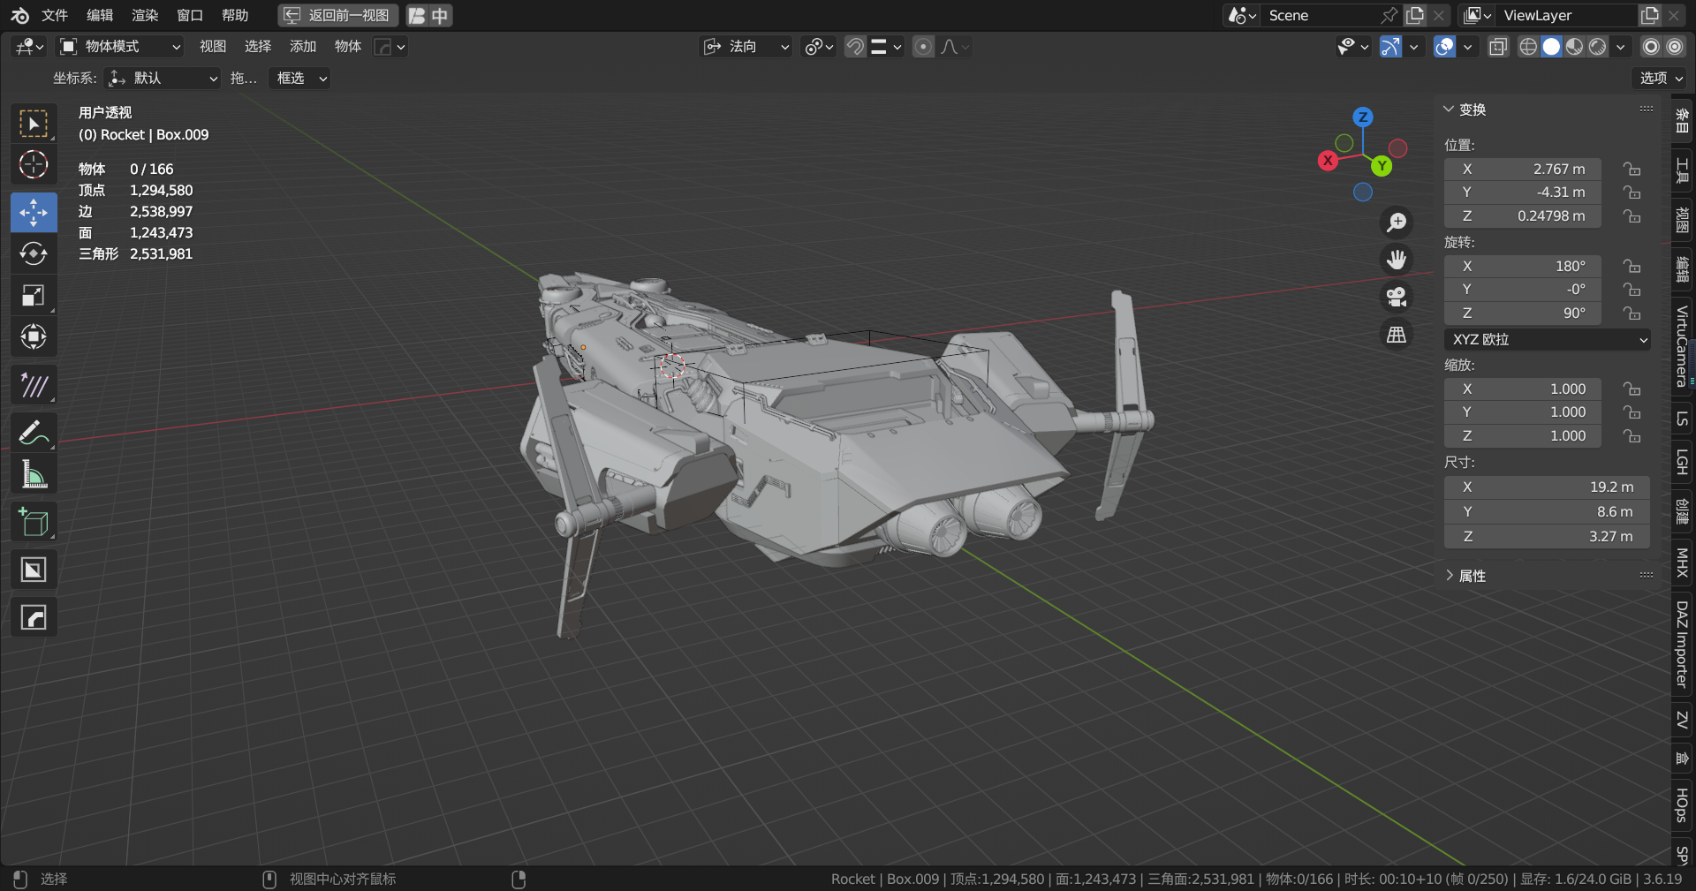
Task: Switch to material preview shading
Action: pos(1574,47)
